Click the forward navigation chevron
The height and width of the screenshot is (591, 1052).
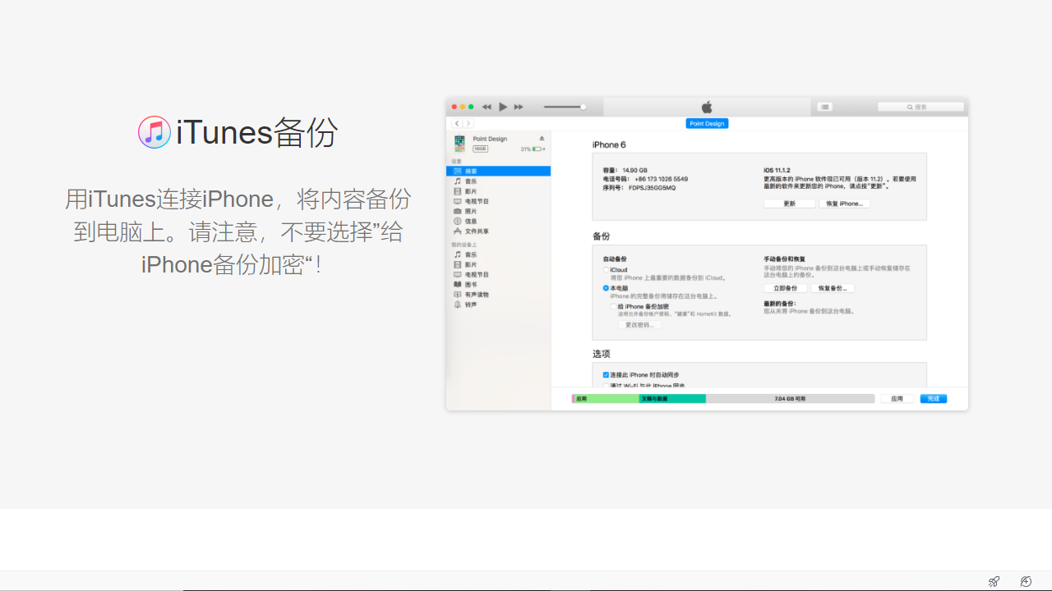tap(468, 122)
